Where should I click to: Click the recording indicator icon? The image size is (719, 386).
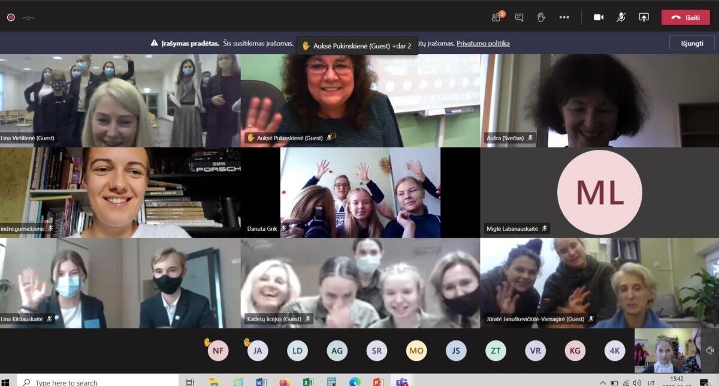coord(11,17)
